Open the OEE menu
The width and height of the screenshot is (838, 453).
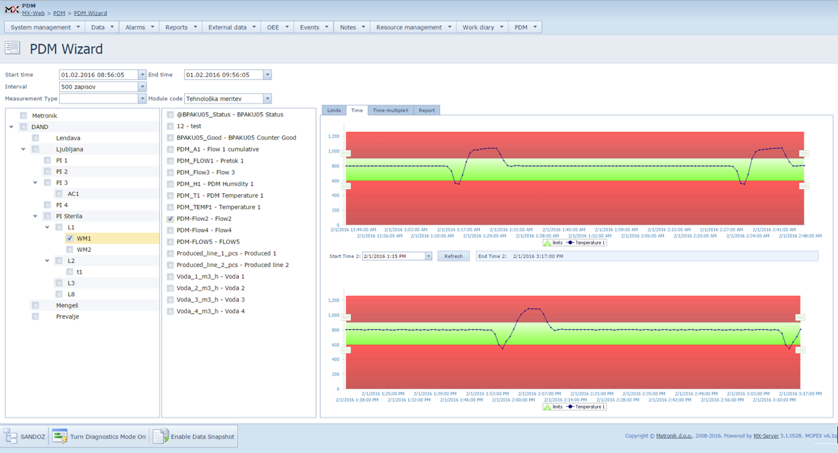278,27
